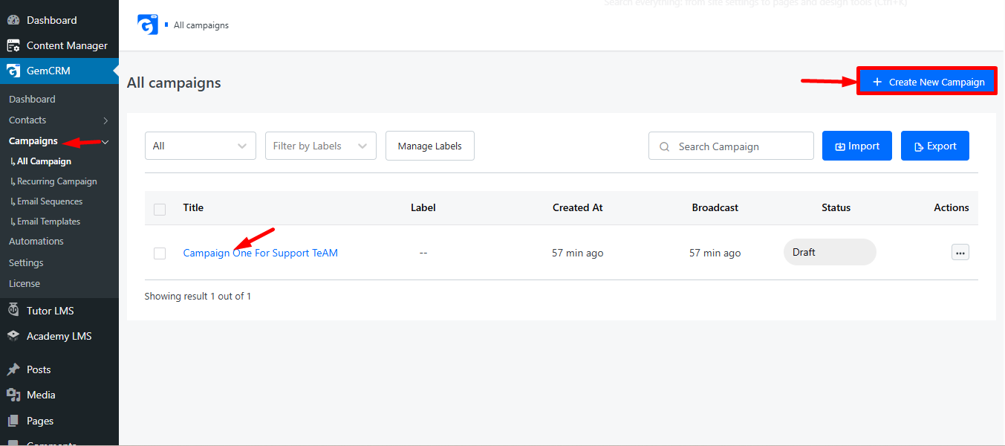Click the Academy LMS graduation cap icon
This screenshot has height=446, width=1005.
click(13, 336)
